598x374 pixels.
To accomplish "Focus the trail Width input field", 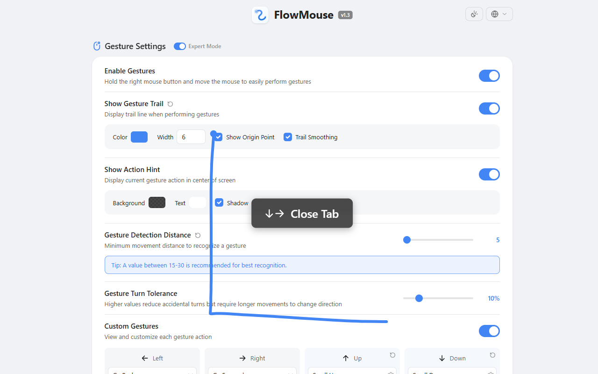I will coord(191,137).
